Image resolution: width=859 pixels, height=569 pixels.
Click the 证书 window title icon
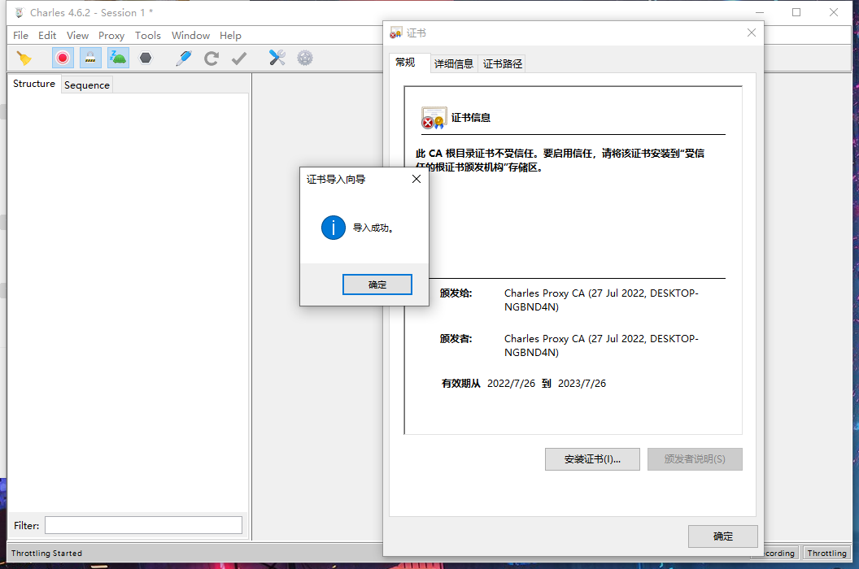coord(395,33)
